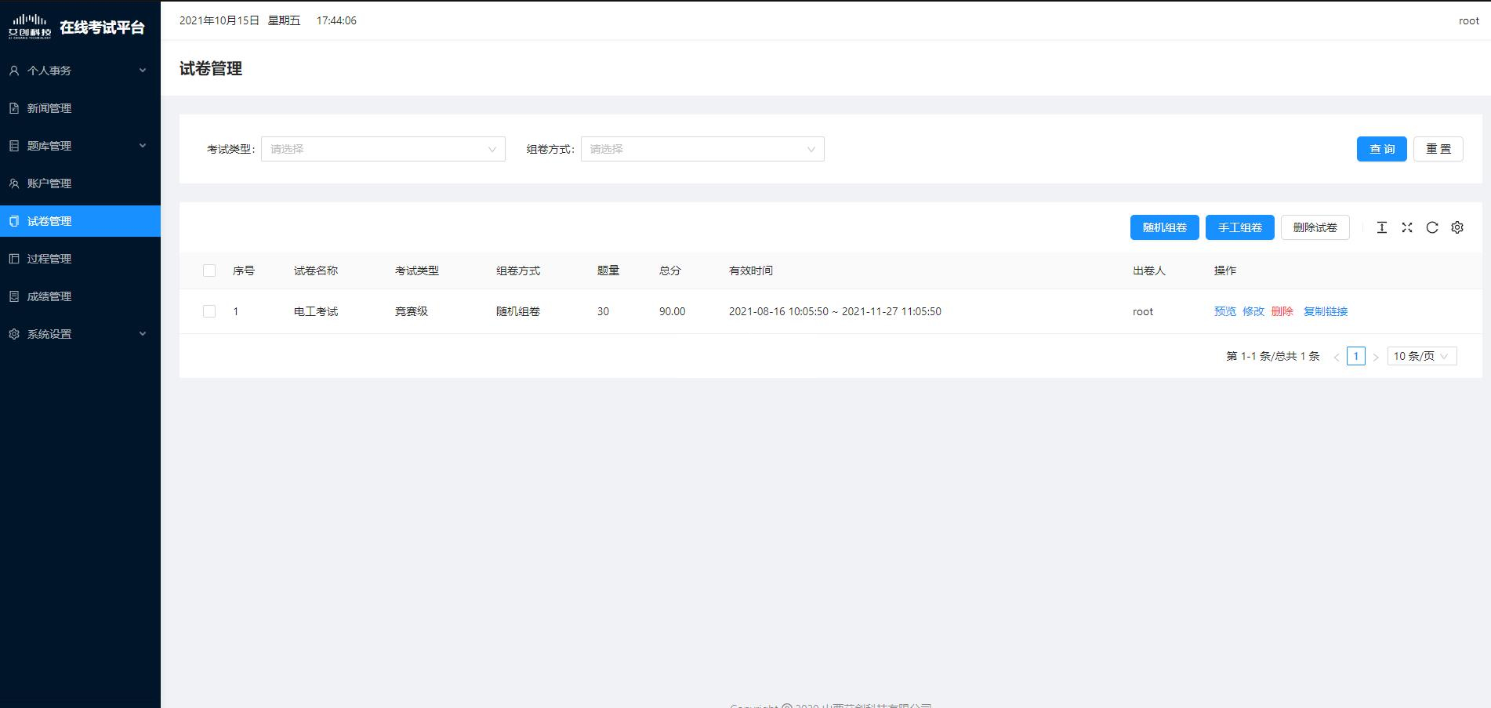1491x708 pixels.
Task: Click the table density (row height) icon
Action: click(x=1382, y=227)
